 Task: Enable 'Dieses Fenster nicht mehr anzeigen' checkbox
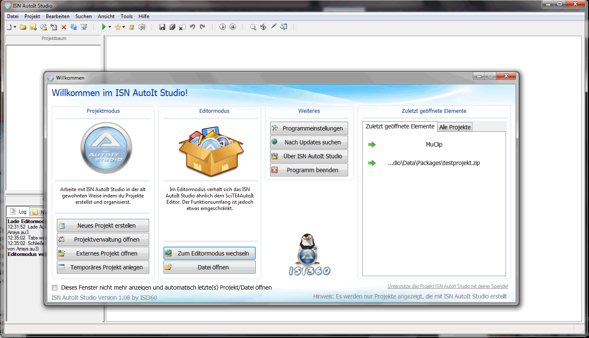click(x=54, y=288)
